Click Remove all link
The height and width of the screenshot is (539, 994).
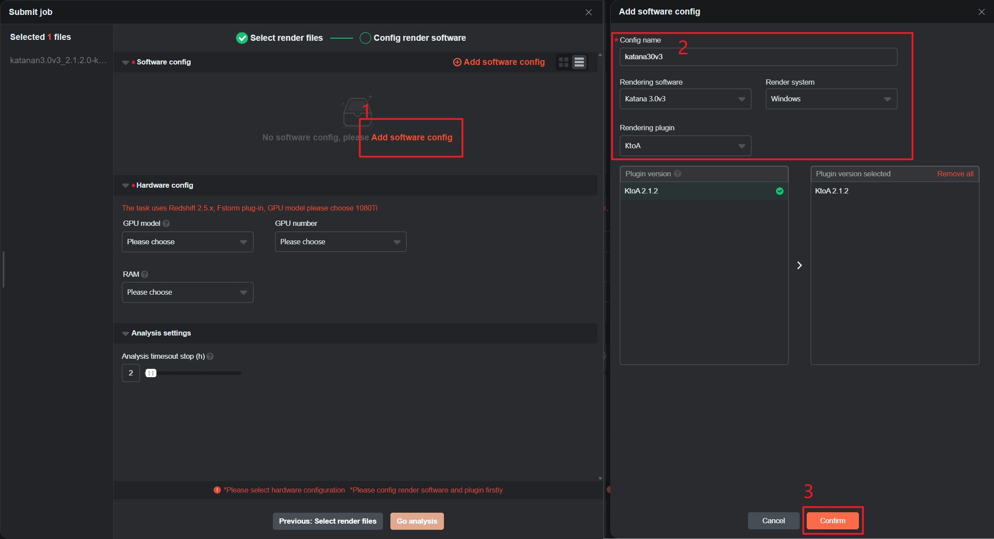tap(955, 174)
